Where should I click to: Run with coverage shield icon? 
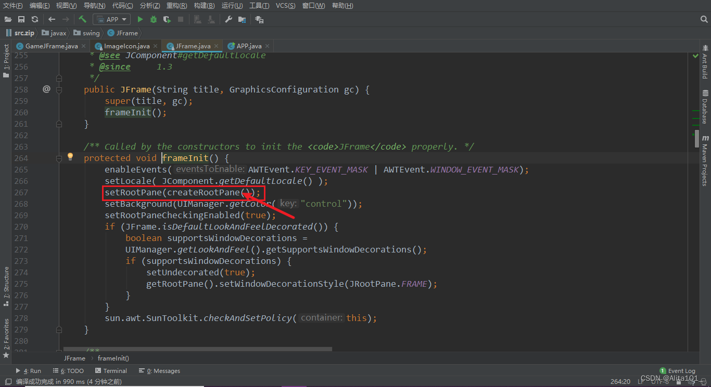pyautogui.click(x=167, y=19)
